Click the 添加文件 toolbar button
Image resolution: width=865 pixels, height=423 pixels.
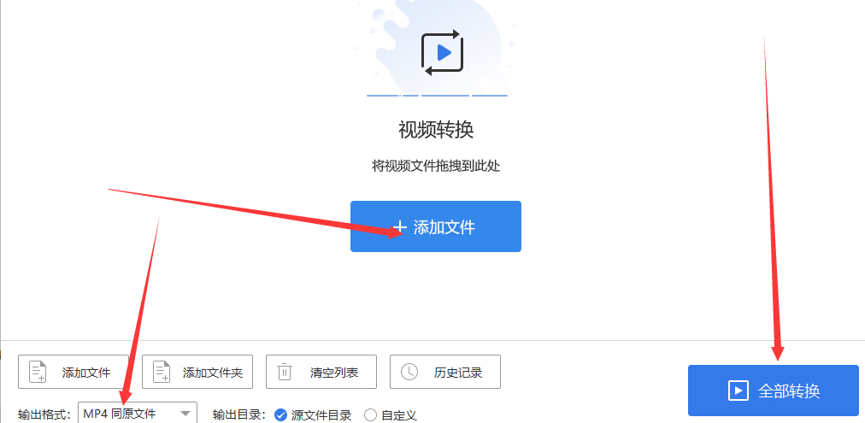(x=74, y=372)
